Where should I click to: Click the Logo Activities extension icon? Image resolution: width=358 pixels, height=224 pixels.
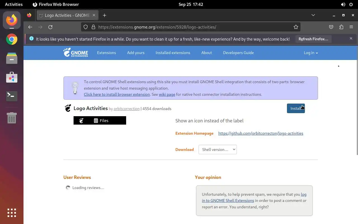pyautogui.click(x=68, y=108)
